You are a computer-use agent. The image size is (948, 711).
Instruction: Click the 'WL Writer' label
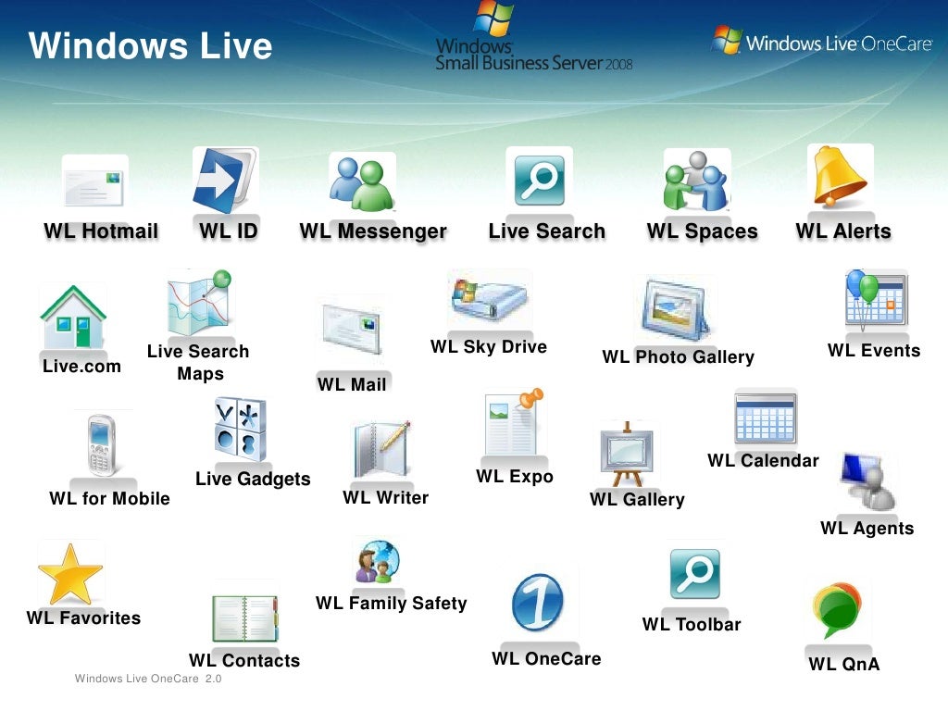point(386,497)
